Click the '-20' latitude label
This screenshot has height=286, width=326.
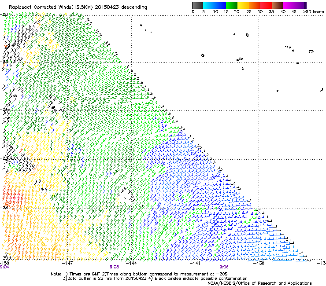pyautogui.click(x=4, y=15)
